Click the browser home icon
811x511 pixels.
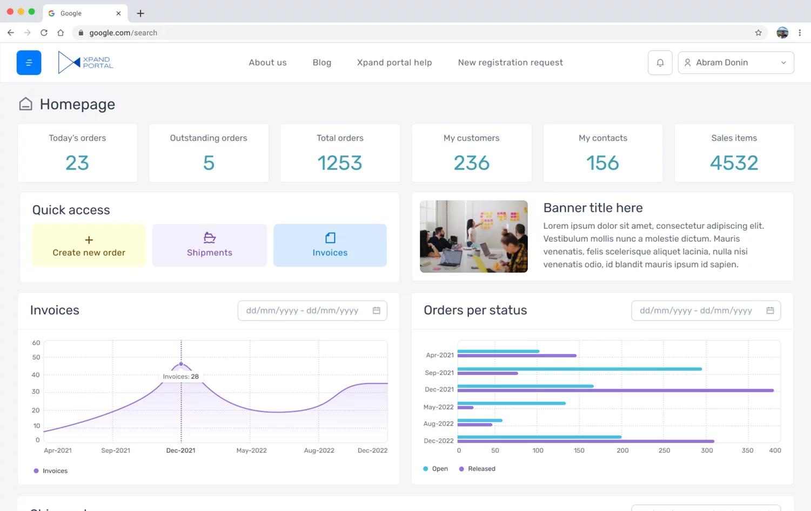click(x=61, y=33)
